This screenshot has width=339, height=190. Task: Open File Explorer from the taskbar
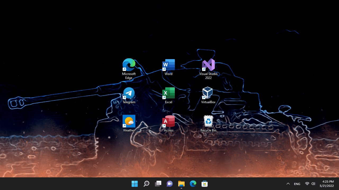click(181, 183)
